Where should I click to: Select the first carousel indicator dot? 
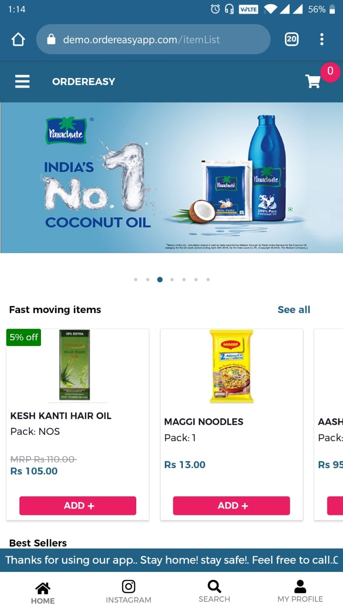(x=136, y=280)
